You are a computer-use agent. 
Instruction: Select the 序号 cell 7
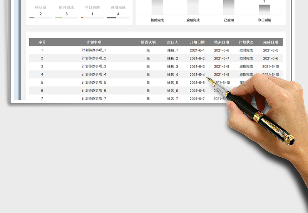(x=42, y=99)
